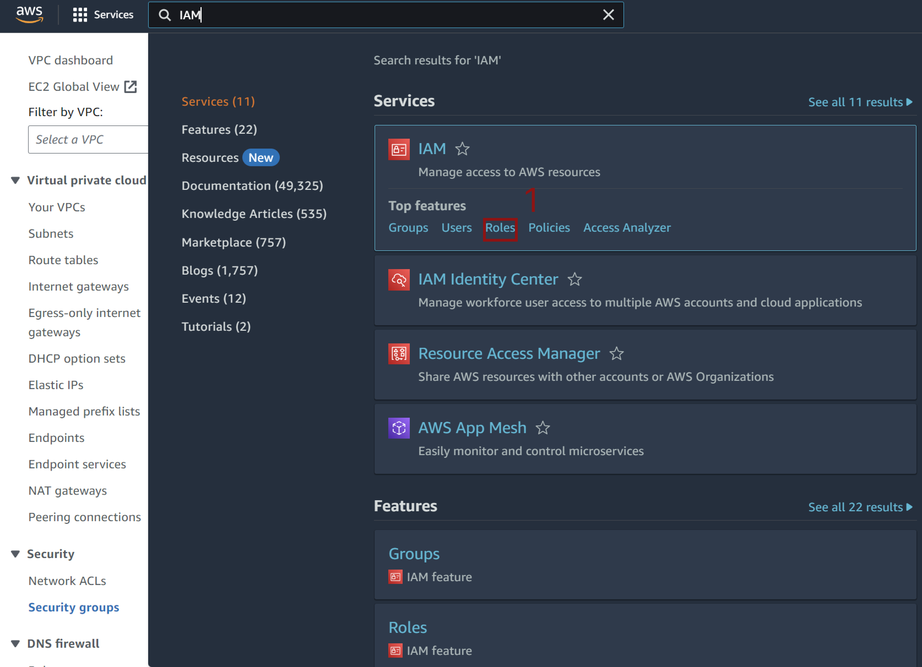Open Endpoint services in sidebar

point(77,464)
